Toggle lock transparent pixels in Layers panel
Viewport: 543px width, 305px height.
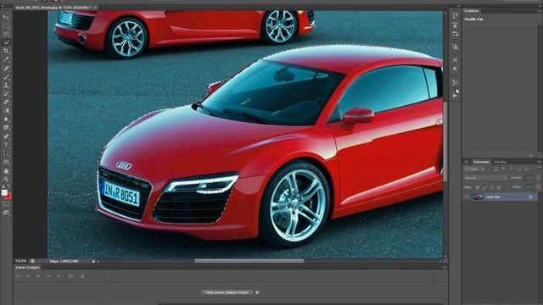tap(478, 187)
